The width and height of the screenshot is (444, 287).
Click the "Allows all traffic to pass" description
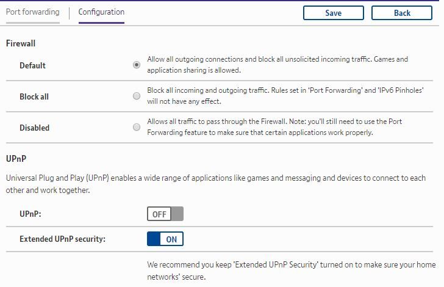coord(274,127)
